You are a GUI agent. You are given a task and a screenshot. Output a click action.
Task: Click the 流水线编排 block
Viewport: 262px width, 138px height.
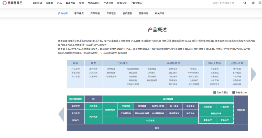pos(168,99)
